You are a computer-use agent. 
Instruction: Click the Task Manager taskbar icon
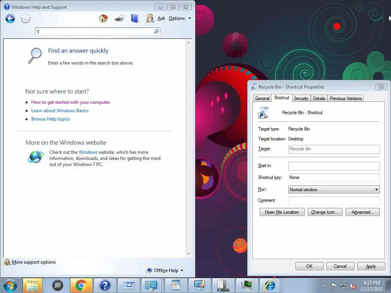click(246, 285)
